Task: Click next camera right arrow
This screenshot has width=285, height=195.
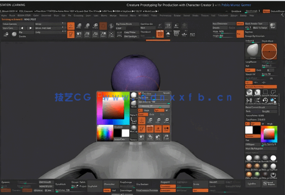Action: 30,28
